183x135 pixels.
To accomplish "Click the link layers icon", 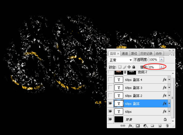I will coord(123,126).
